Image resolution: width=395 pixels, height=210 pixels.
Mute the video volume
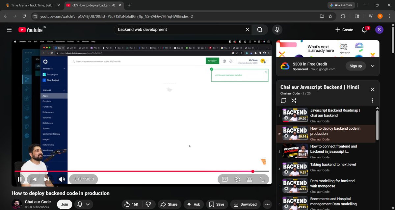[x=62, y=179]
